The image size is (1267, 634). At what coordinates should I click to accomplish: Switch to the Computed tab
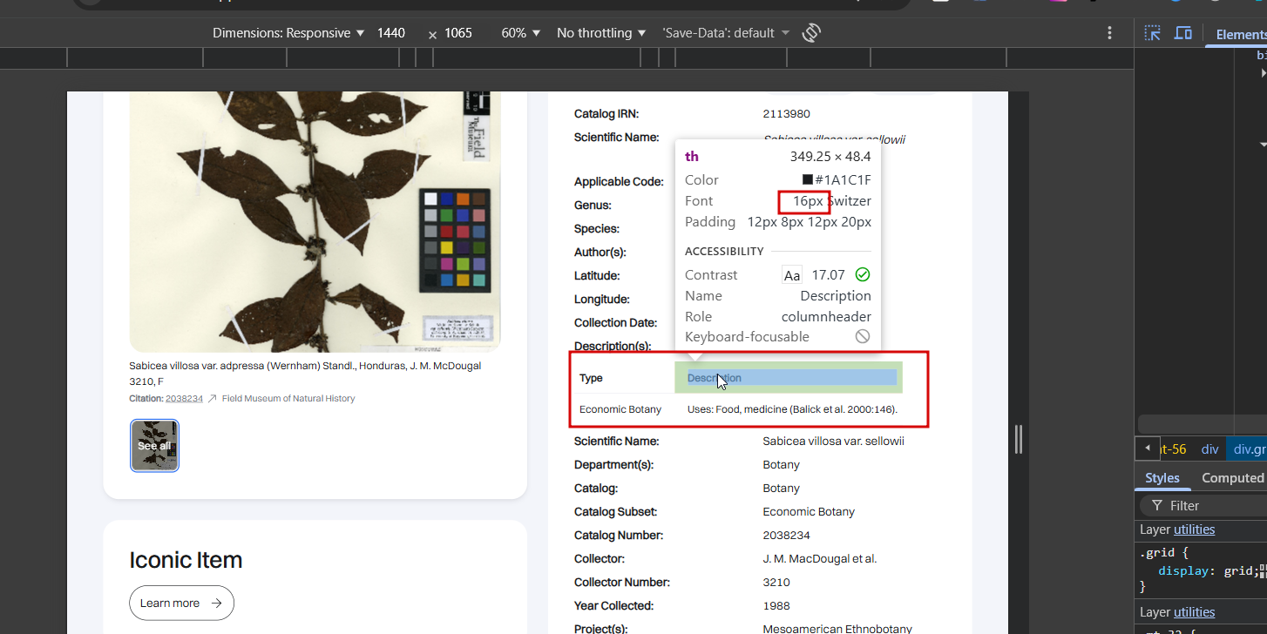[x=1232, y=478]
